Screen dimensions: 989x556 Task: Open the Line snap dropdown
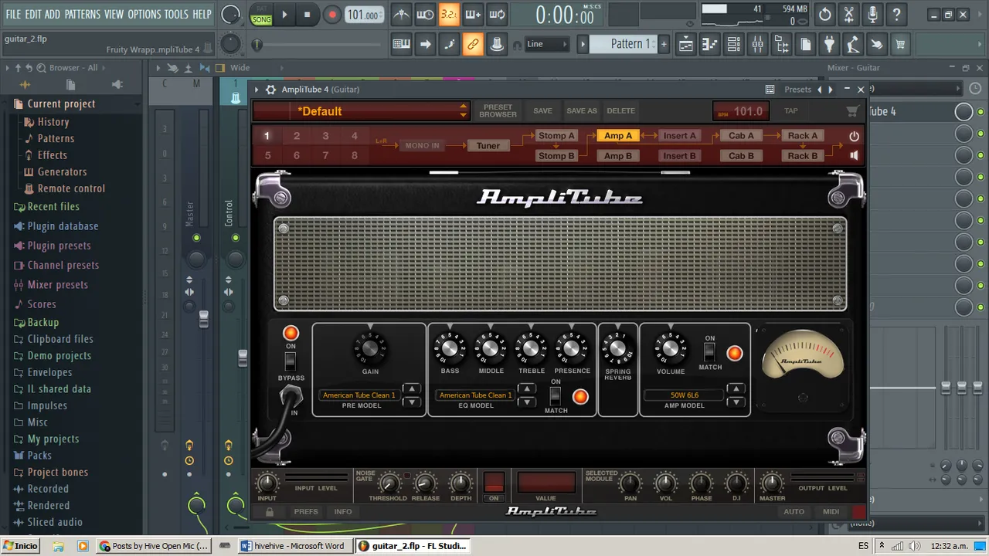click(x=548, y=45)
